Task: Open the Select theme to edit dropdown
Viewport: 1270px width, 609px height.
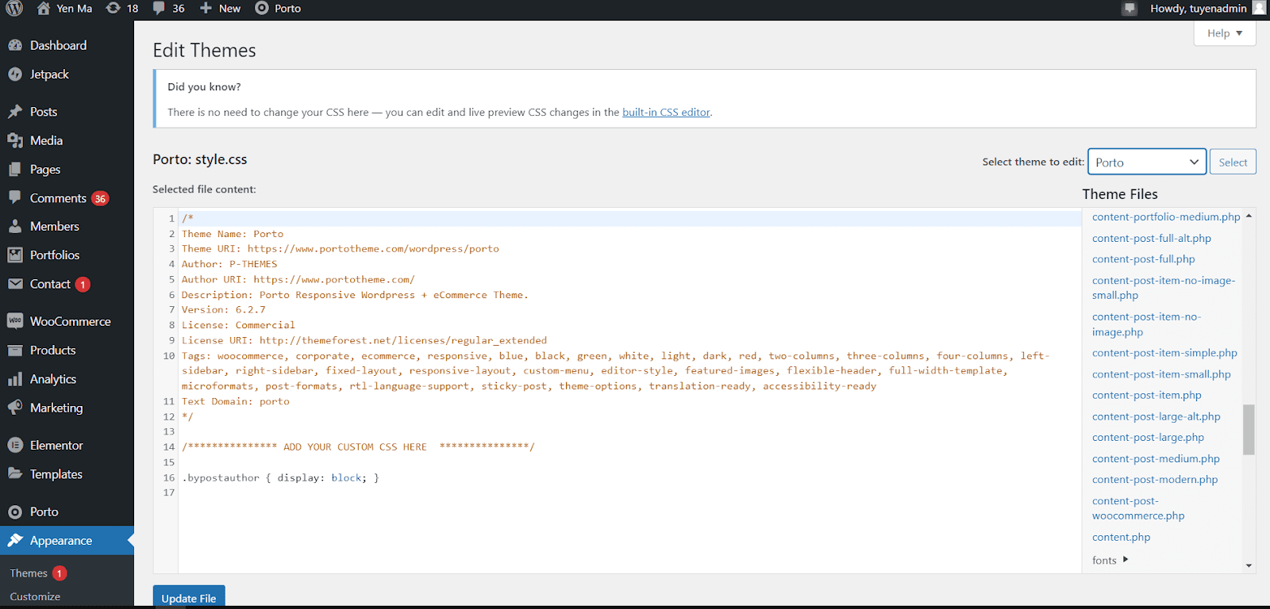Action: (x=1147, y=162)
